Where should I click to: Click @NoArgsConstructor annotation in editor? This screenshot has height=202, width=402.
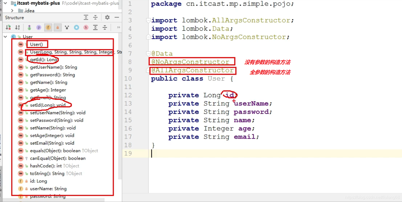coord(190,62)
